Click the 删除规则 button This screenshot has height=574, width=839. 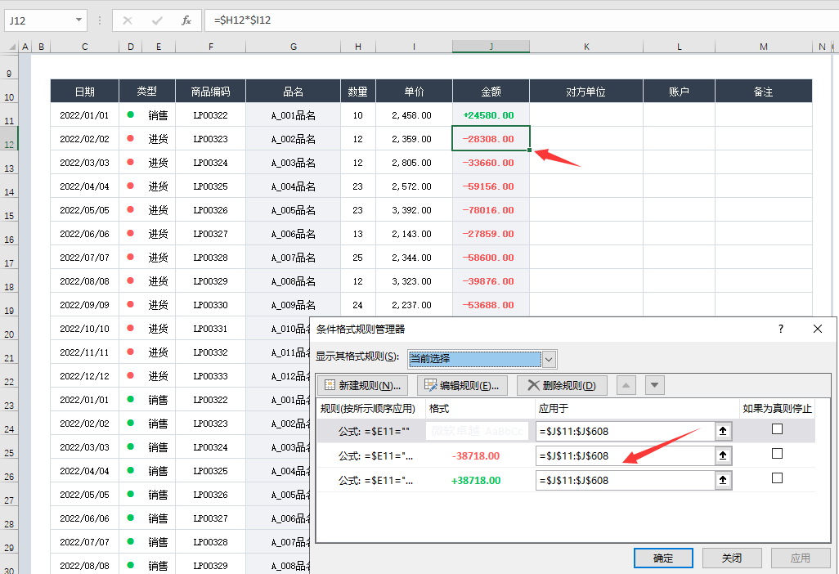coord(562,386)
